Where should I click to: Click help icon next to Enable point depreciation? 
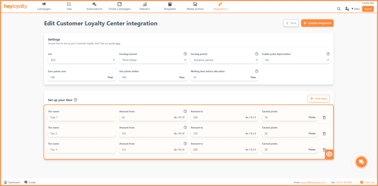pyautogui.click(x=328, y=54)
